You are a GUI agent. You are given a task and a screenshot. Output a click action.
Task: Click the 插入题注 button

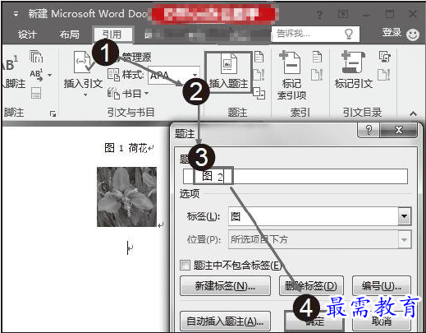(x=228, y=72)
